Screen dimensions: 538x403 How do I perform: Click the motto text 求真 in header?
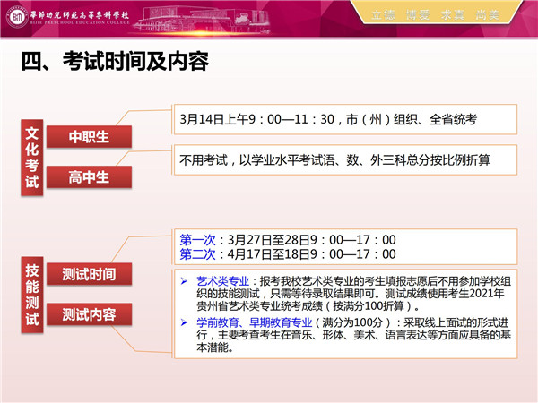[x=453, y=14]
